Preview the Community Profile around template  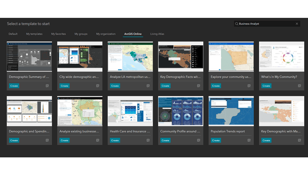(199, 140)
